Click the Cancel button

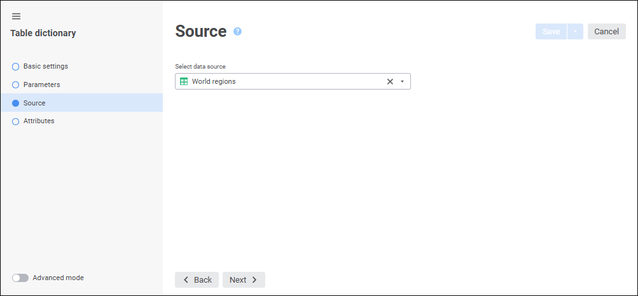coord(606,32)
